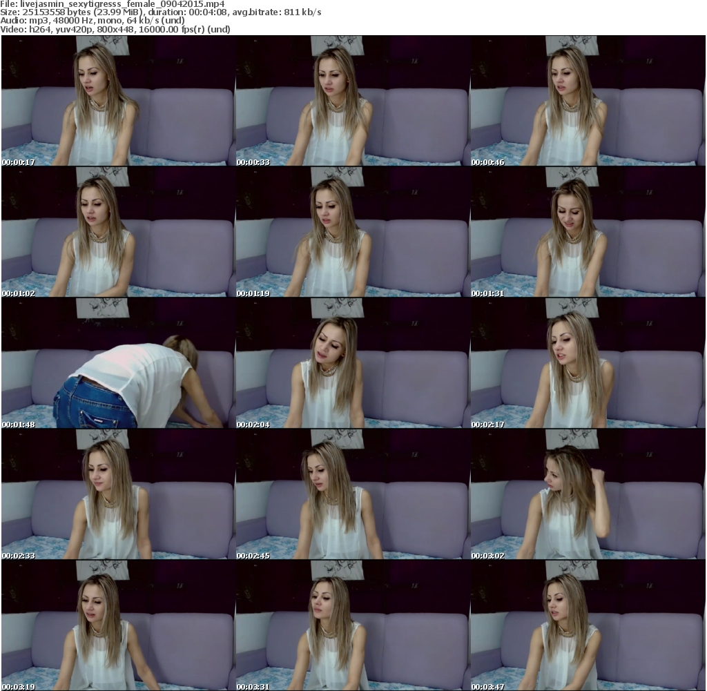Click the Audio mp3 info line
This screenshot has height=691, width=707.
pos(93,20)
